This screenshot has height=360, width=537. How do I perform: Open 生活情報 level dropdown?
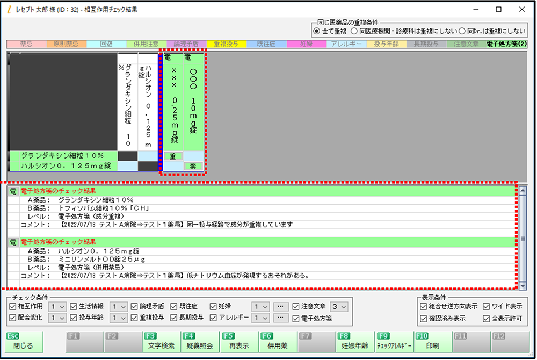click(x=119, y=307)
